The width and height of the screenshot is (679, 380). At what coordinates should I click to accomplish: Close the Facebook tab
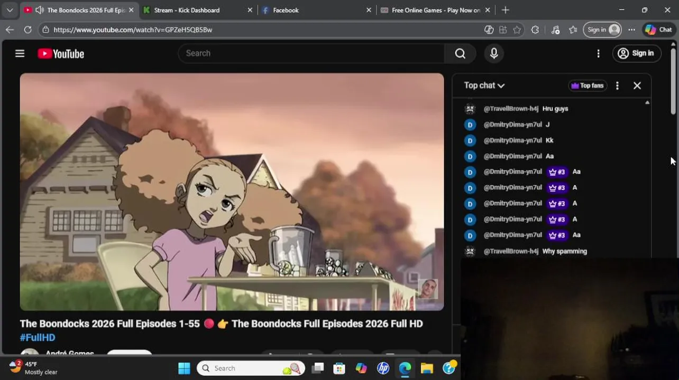[x=369, y=10]
